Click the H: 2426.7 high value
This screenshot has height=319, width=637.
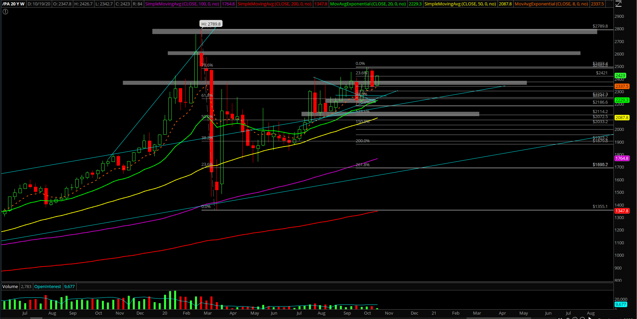84,4
